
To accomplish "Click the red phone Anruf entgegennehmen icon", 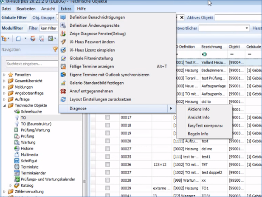I will tap(63, 91).
